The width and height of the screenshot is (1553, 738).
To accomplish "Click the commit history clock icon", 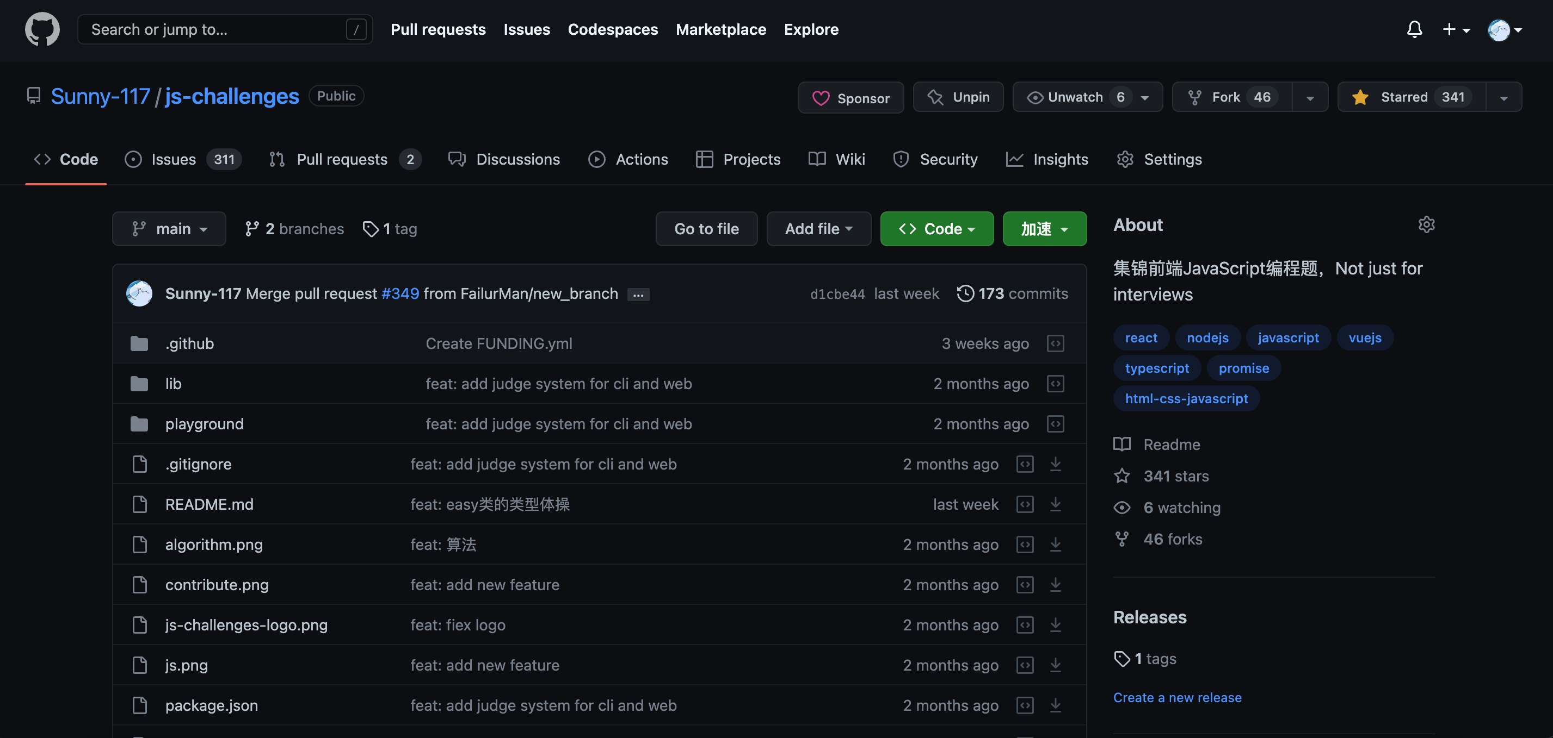I will point(965,293).
